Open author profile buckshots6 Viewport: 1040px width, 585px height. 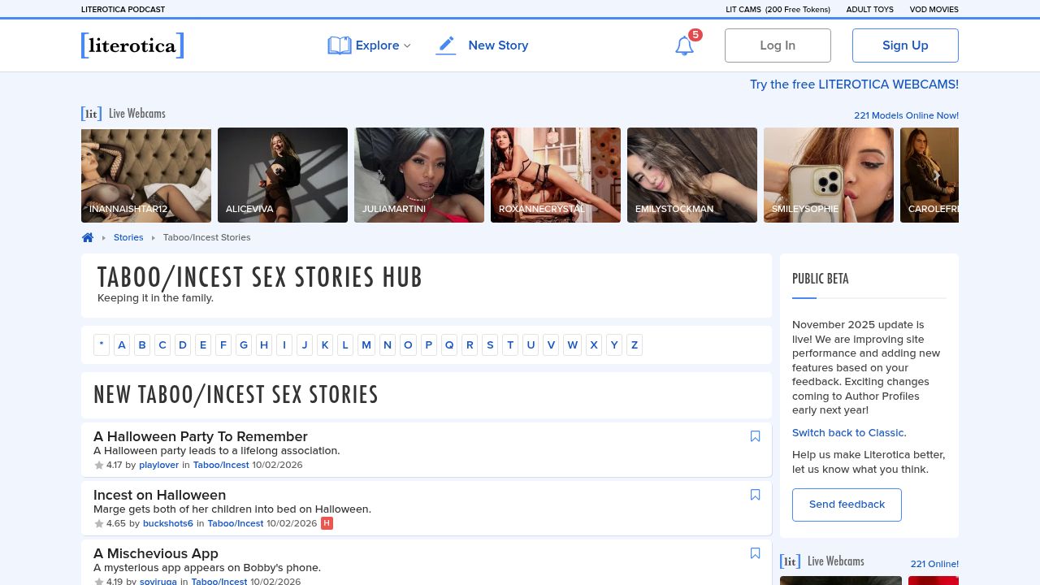click(168, 524)
